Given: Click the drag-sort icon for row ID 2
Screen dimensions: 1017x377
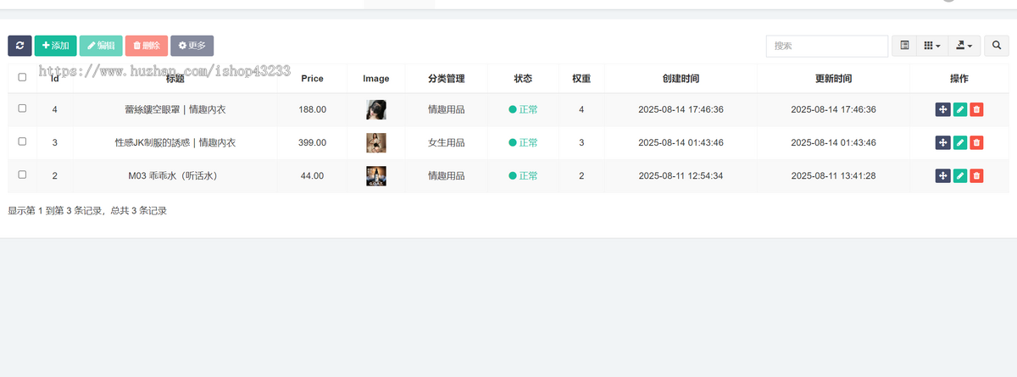Looking at the screenshot, I should [x=942, y=175].
